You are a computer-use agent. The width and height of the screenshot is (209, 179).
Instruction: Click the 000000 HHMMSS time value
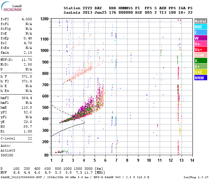(126, 13)
